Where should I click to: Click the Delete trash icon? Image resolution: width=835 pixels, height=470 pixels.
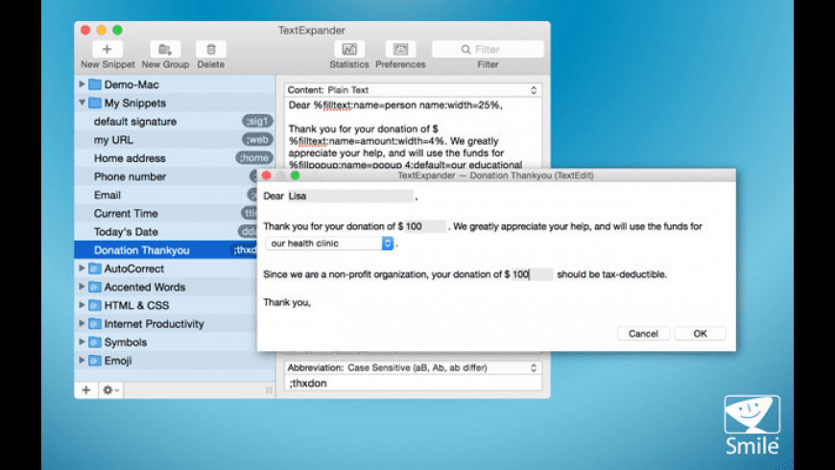[211, 49]
